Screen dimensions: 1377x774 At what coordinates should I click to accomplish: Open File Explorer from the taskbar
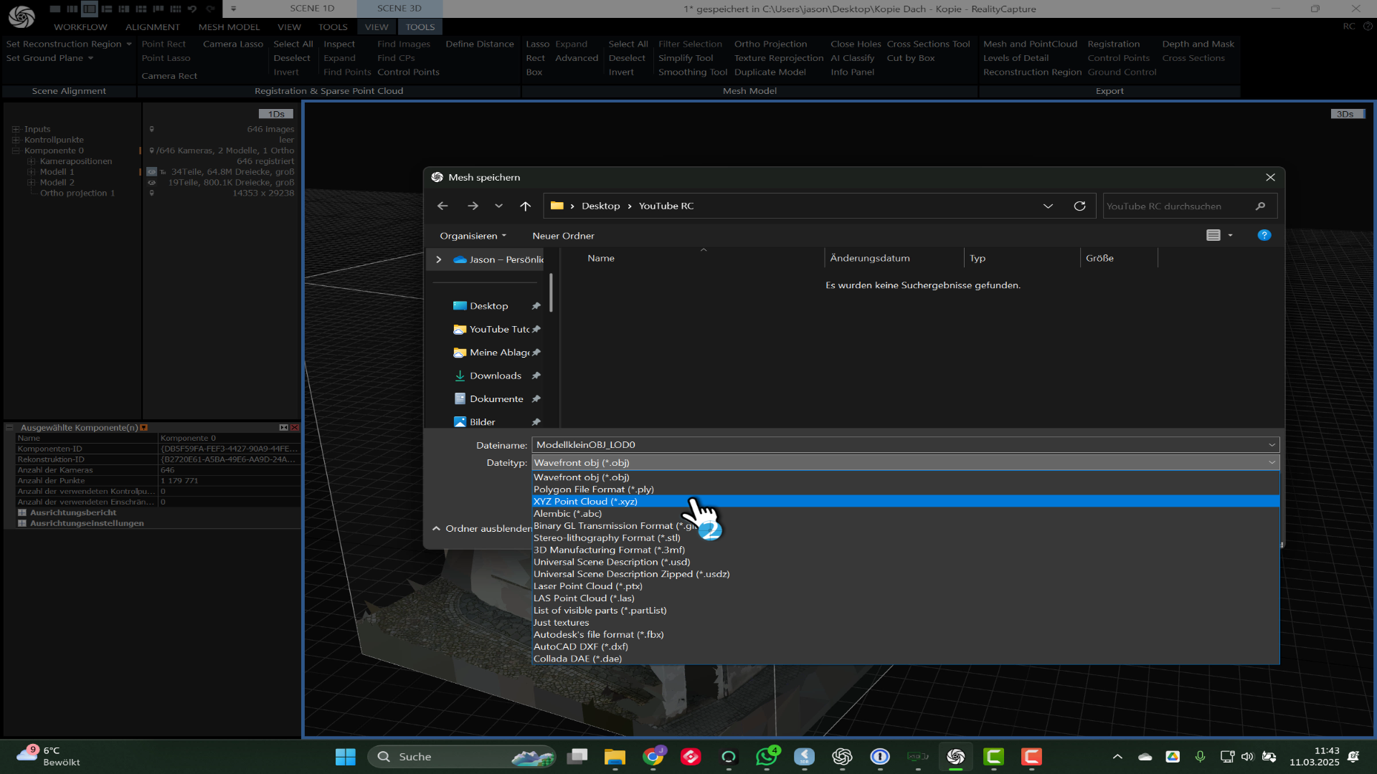615,757
